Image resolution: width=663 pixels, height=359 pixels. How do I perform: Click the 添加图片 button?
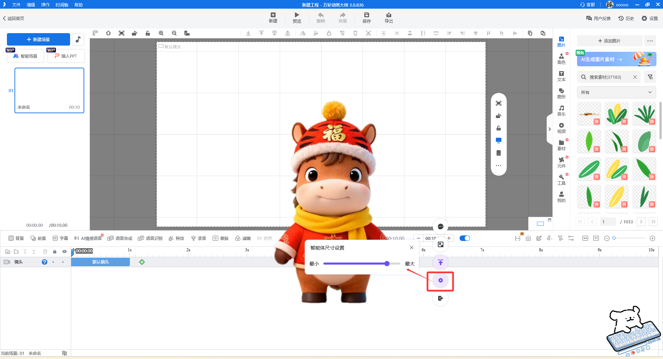609,41
